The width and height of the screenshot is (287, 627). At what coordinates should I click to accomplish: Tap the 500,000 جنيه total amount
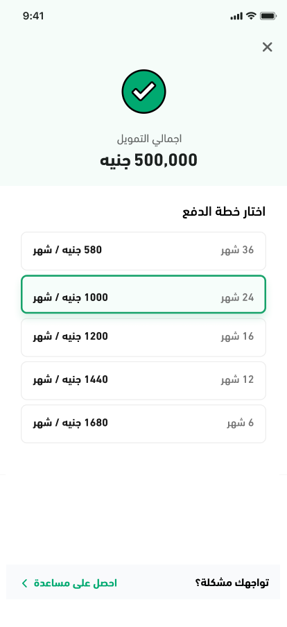tap(148, 160)
